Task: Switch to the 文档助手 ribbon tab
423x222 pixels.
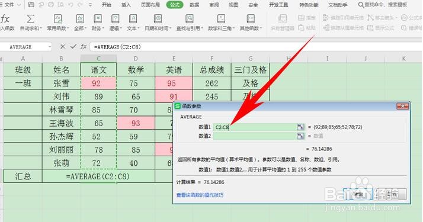Action: [338, 5]
